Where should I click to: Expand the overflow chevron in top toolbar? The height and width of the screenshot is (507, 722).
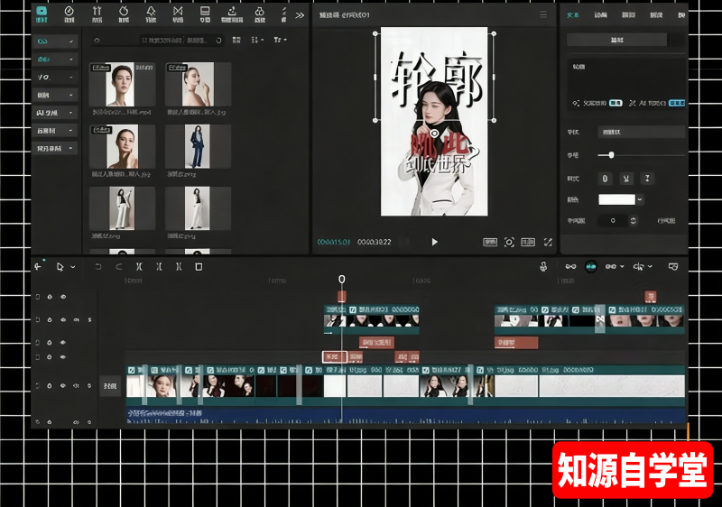[x=300, y=14]
